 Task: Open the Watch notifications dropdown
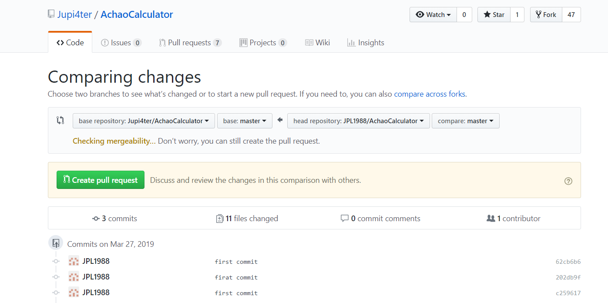(x=433, y=15)
